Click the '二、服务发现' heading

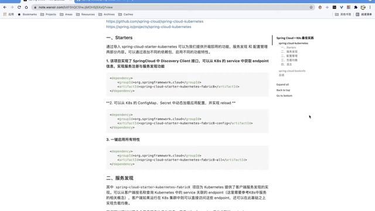(x=120, y=178)
